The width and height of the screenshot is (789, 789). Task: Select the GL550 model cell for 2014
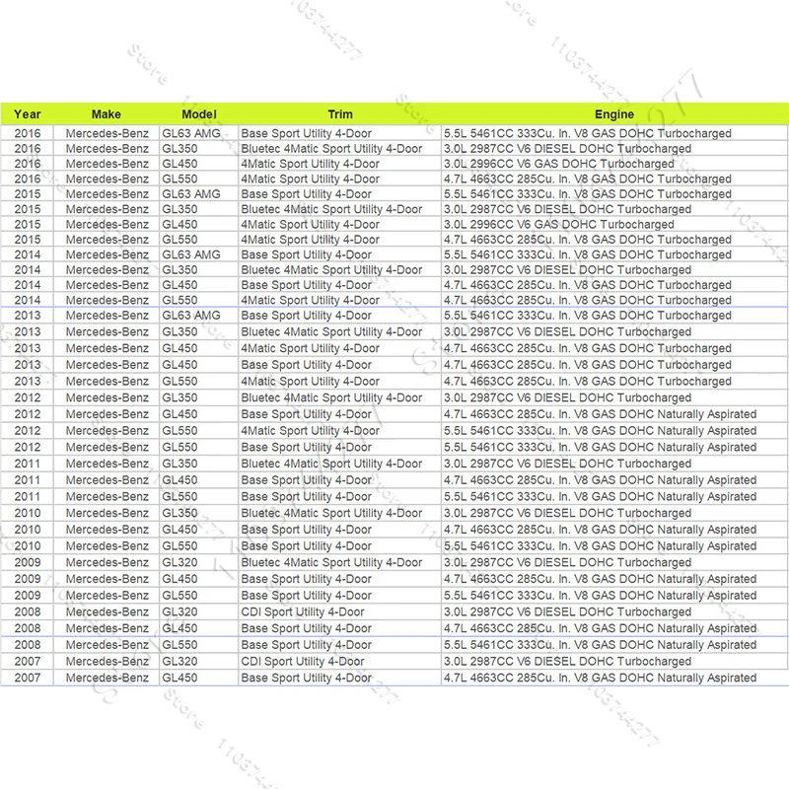[x=199, y=300]
